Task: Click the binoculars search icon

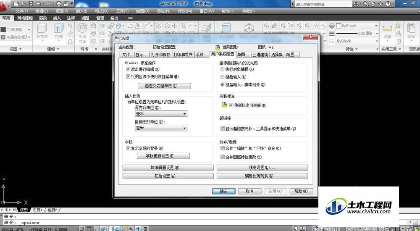Action: [356, 4]
